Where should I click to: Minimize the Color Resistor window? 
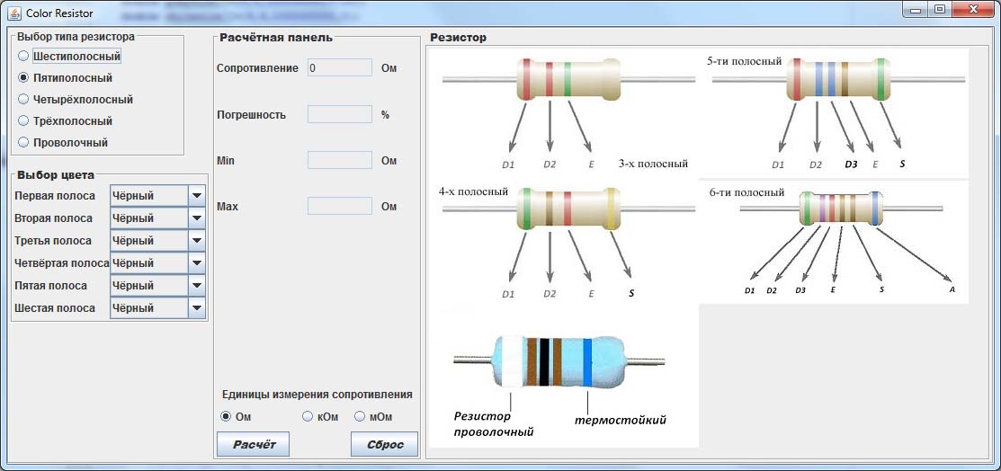(916, 9)
